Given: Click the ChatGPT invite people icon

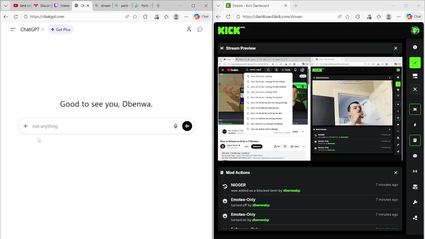Looking at the screenshot, I should (x=189, y=30).
